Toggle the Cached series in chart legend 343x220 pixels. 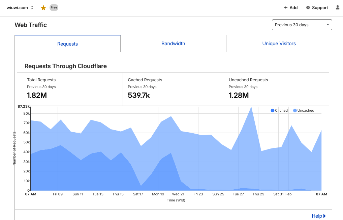pyautogui.click(x=279, y=110)
